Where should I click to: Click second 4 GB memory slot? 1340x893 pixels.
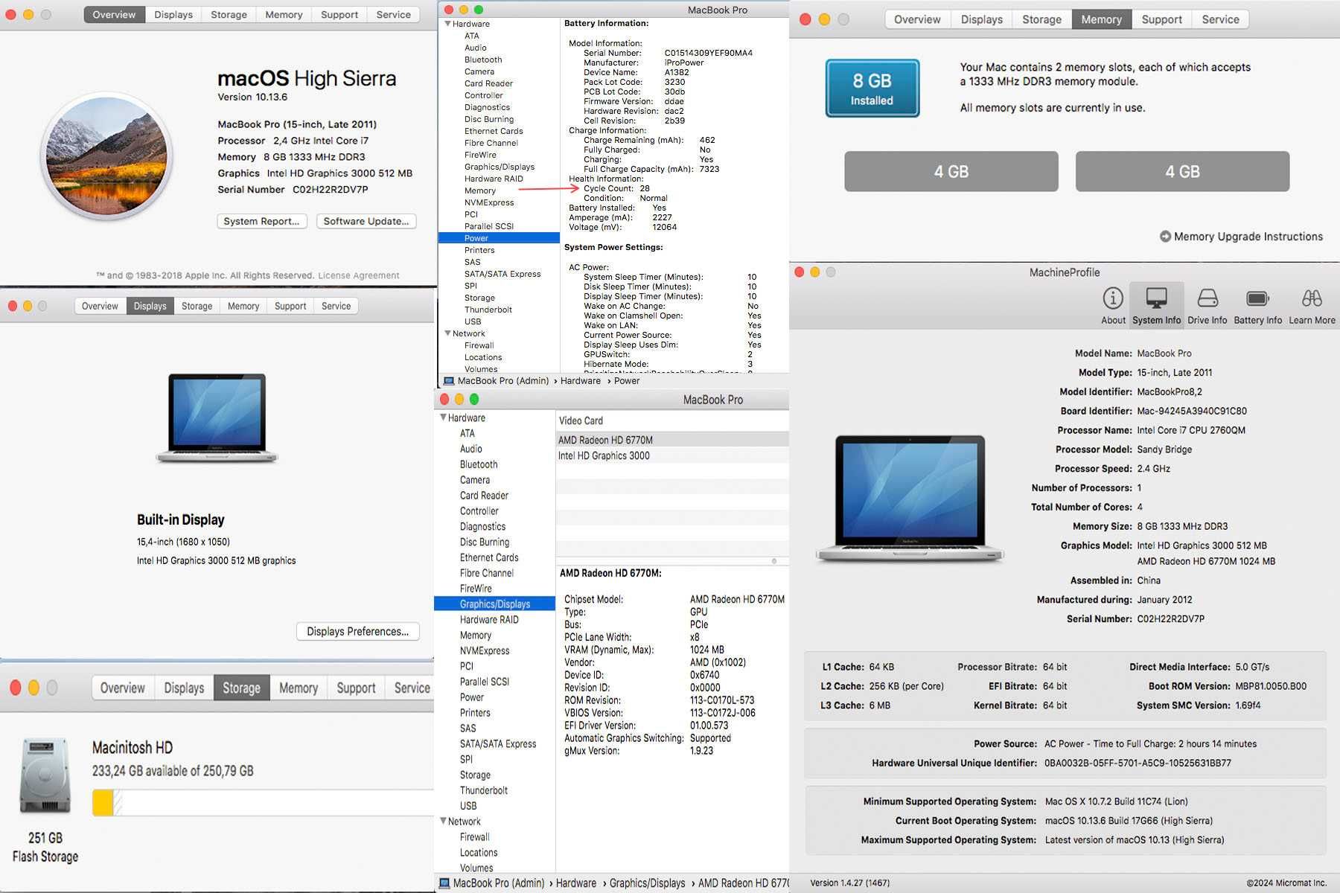tap(1182, 171)
